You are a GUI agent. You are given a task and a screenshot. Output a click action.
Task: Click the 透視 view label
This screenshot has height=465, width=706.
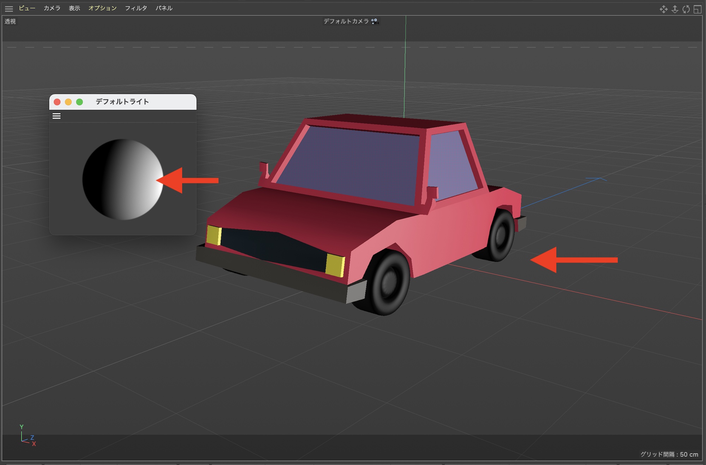(10, 22)
